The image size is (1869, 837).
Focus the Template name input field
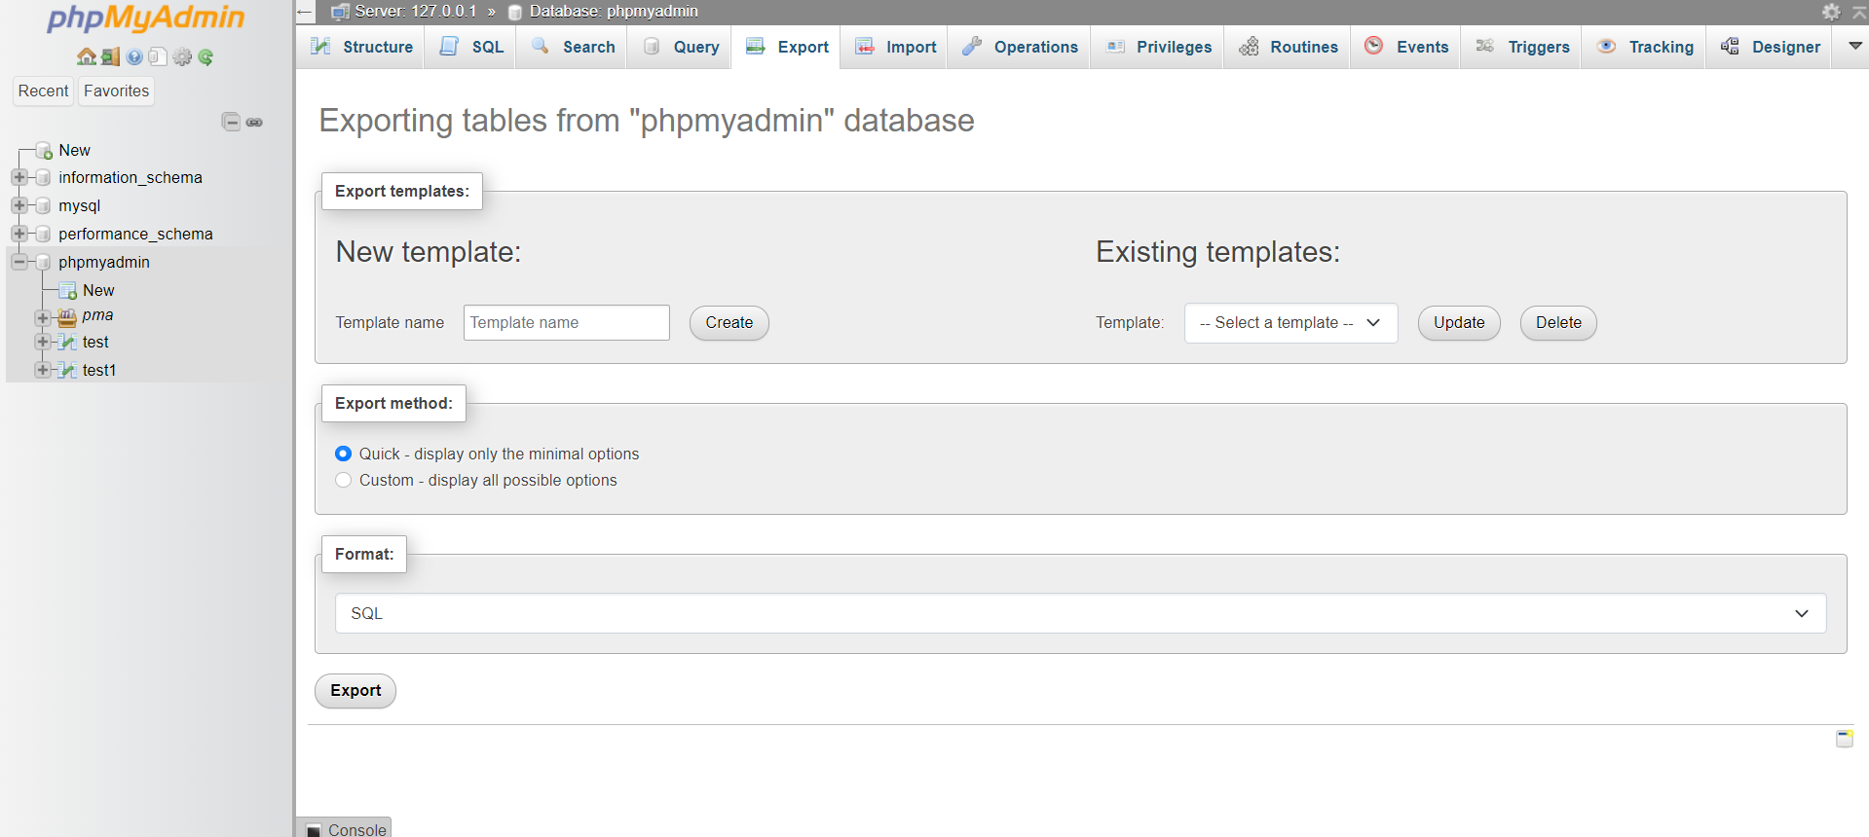[x=567, y=323]
